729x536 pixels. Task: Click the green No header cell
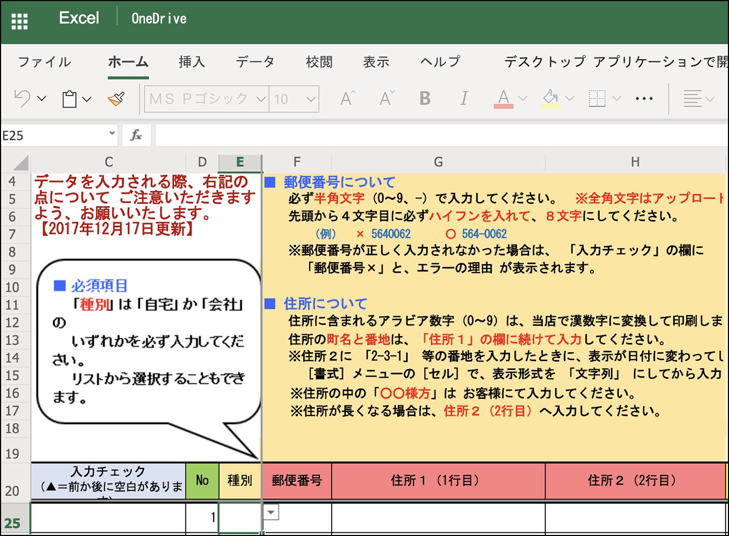pos(202,481)
